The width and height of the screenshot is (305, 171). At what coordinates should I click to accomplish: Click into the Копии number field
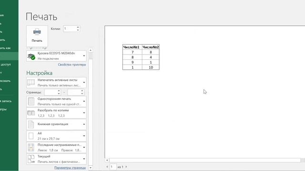(70, 28)
